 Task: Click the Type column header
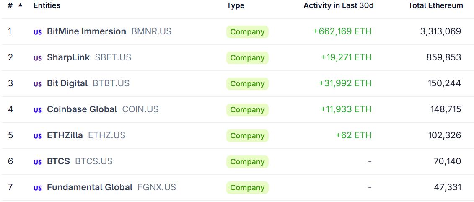tap(236, 5)
